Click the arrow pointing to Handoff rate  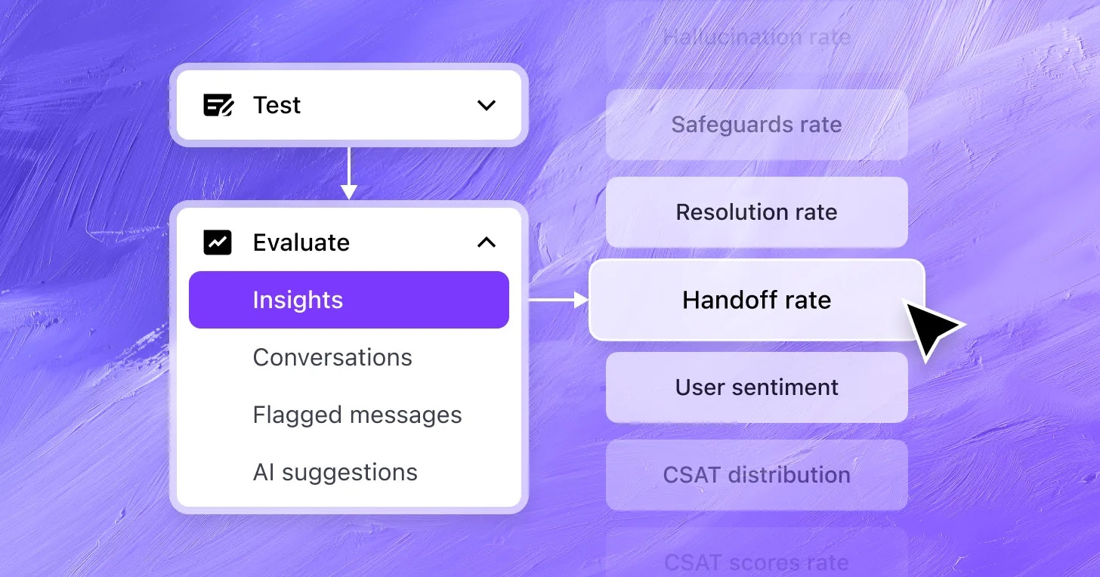pyautogui.click(x=558, y=300)
